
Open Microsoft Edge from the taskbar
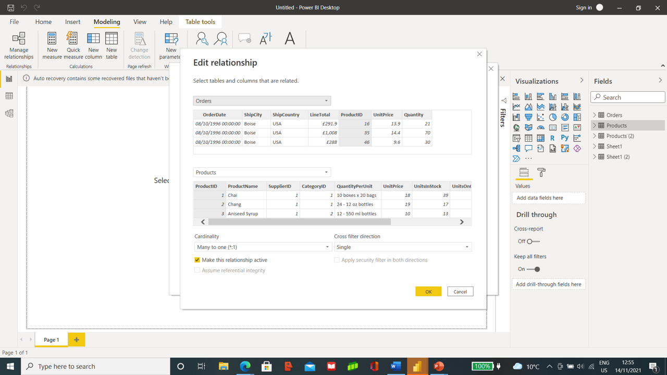245,366
